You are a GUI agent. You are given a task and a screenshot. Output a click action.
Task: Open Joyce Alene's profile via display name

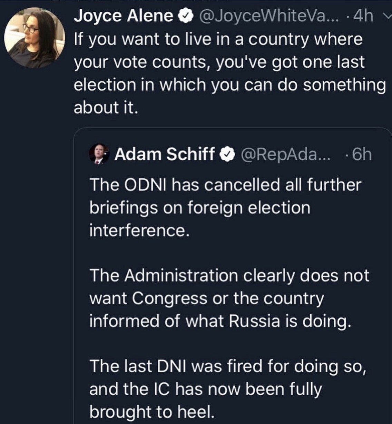click(124, 16)
